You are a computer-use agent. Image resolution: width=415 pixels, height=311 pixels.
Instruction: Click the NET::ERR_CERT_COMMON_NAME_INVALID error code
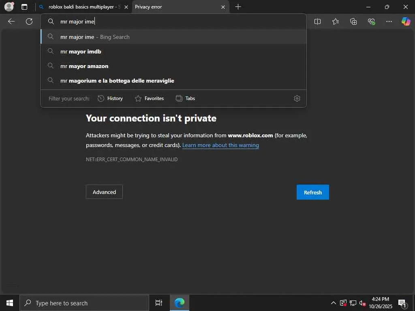pos(132,160)
